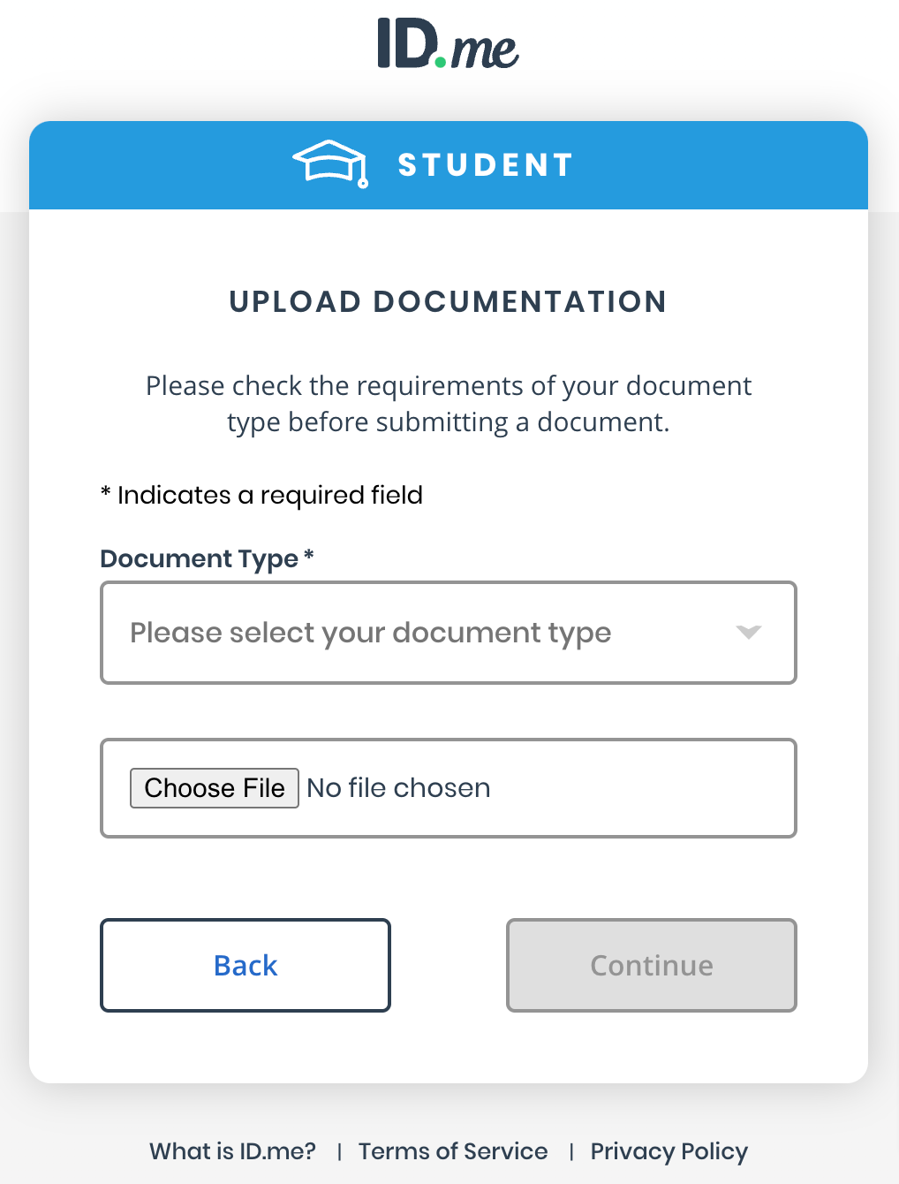Click the required field asterisk note

point(261,495)
